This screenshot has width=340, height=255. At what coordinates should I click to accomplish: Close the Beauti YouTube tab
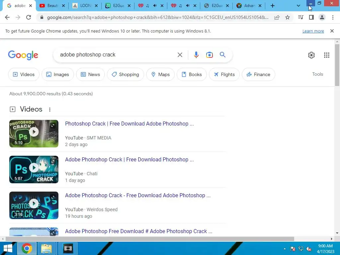(x=63, y=6)
